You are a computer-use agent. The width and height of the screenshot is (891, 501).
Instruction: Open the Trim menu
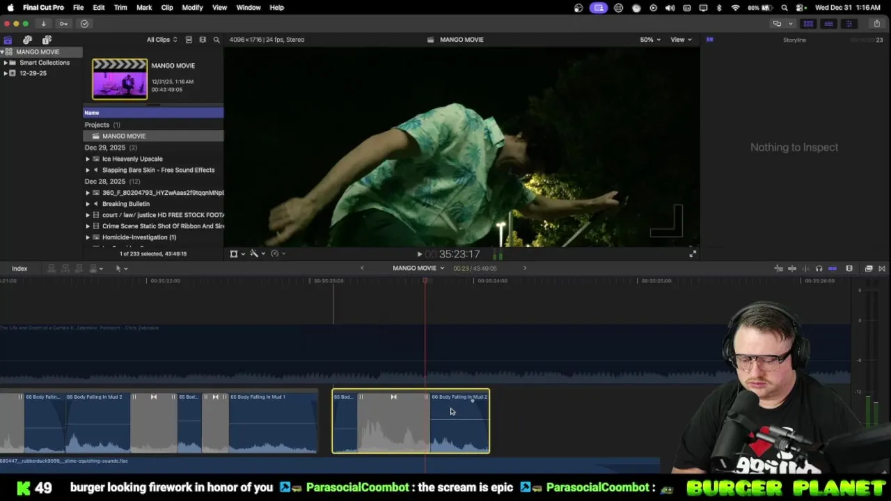[120, 8]
